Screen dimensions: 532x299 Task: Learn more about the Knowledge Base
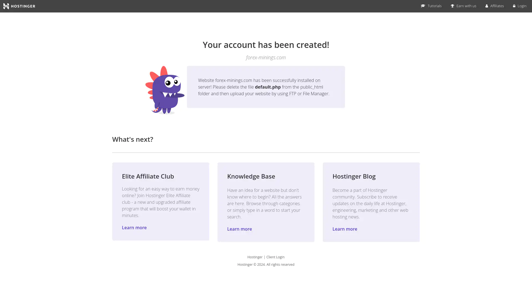(x=239, y=229)
